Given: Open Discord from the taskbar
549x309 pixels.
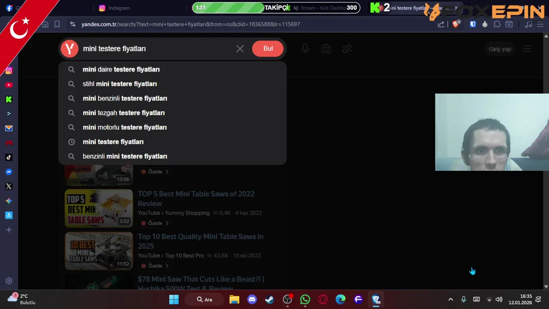Looking at the screenshot, I should click(x=252, y=300).
